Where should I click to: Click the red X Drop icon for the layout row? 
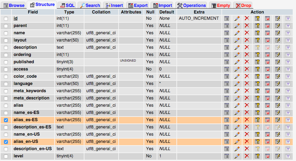[247, 40]
